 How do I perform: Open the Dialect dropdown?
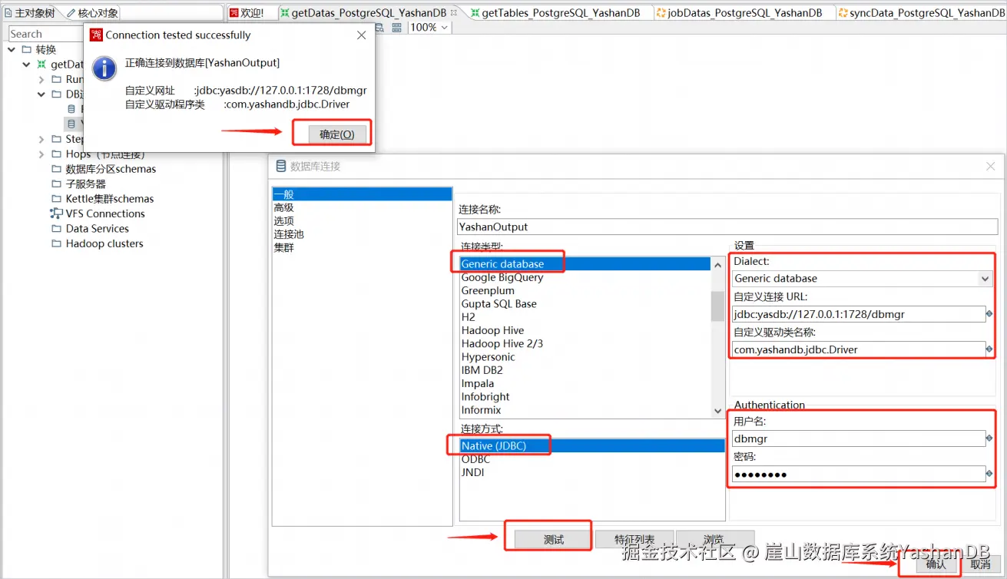985,279
